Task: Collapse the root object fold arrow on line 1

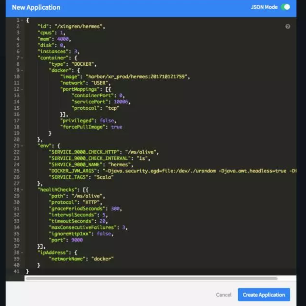Action: pyautogui.click(x=22, y=20)
